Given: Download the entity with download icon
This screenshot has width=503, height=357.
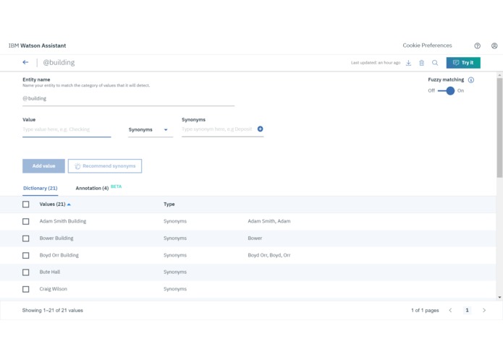Looking at the screenshot, I should tap(408, 63).
